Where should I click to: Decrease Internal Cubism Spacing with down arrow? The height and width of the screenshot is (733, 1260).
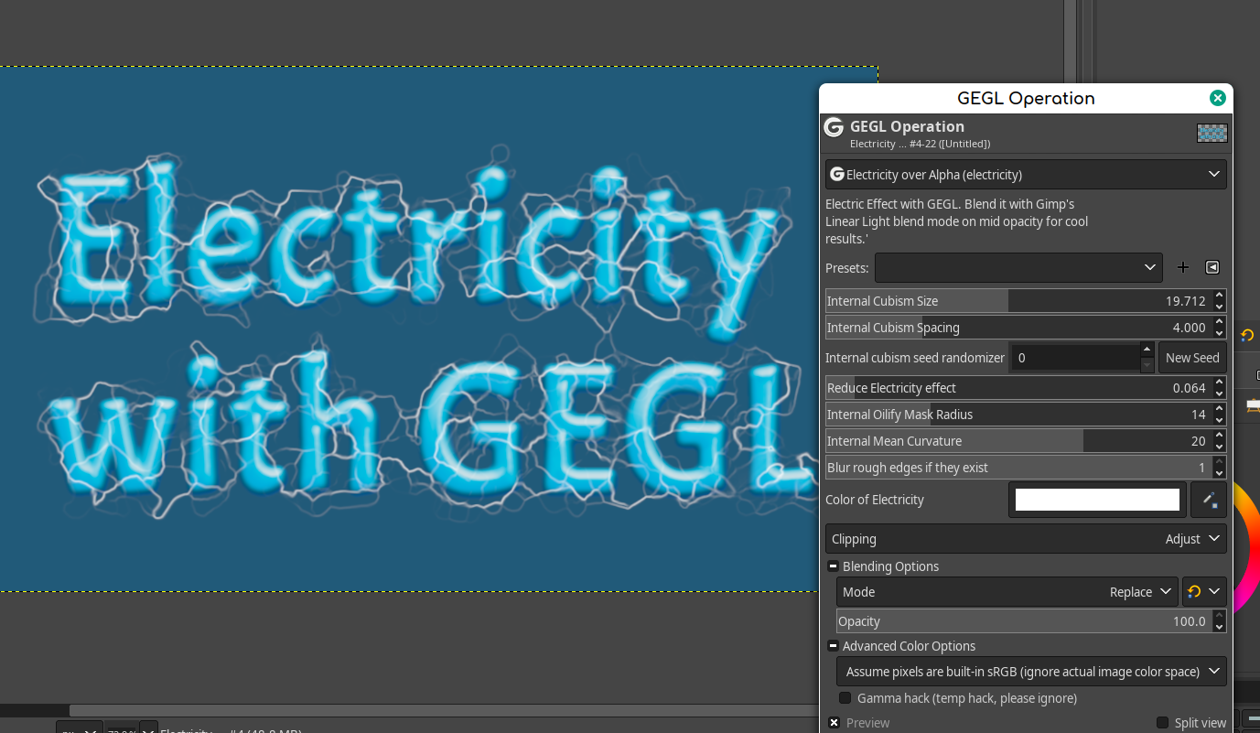pyautogui.click(x=1220, y=333)
